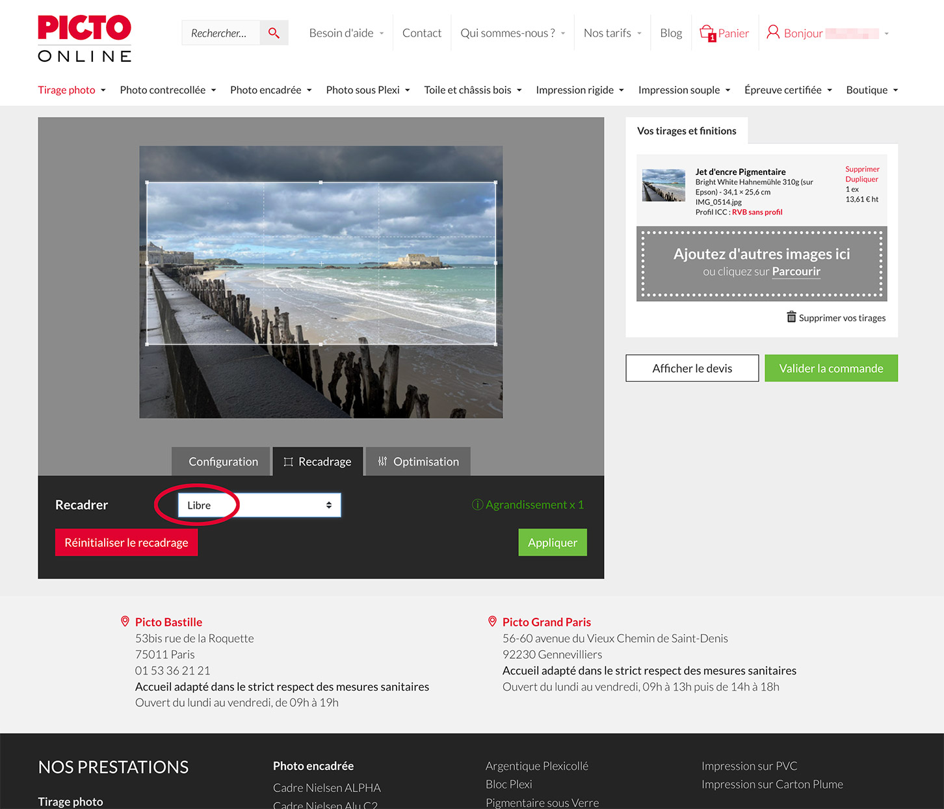Click the Picto Grand Paris location pin
This screenshot has height=809, width=944.
pos(492,622)
